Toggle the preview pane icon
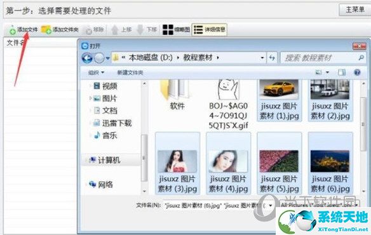The image size is (371, 235). [x=342, y=72]
